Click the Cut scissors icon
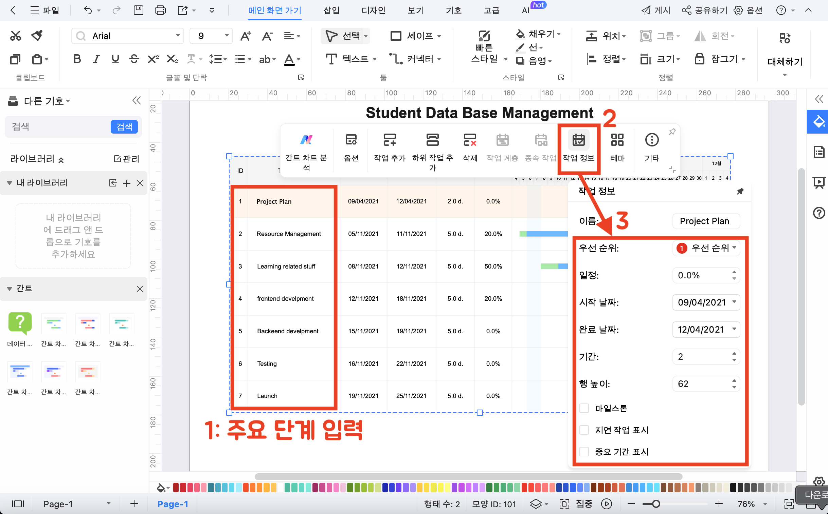This screenshot has width=828, height=514. (x=15, y=36)
